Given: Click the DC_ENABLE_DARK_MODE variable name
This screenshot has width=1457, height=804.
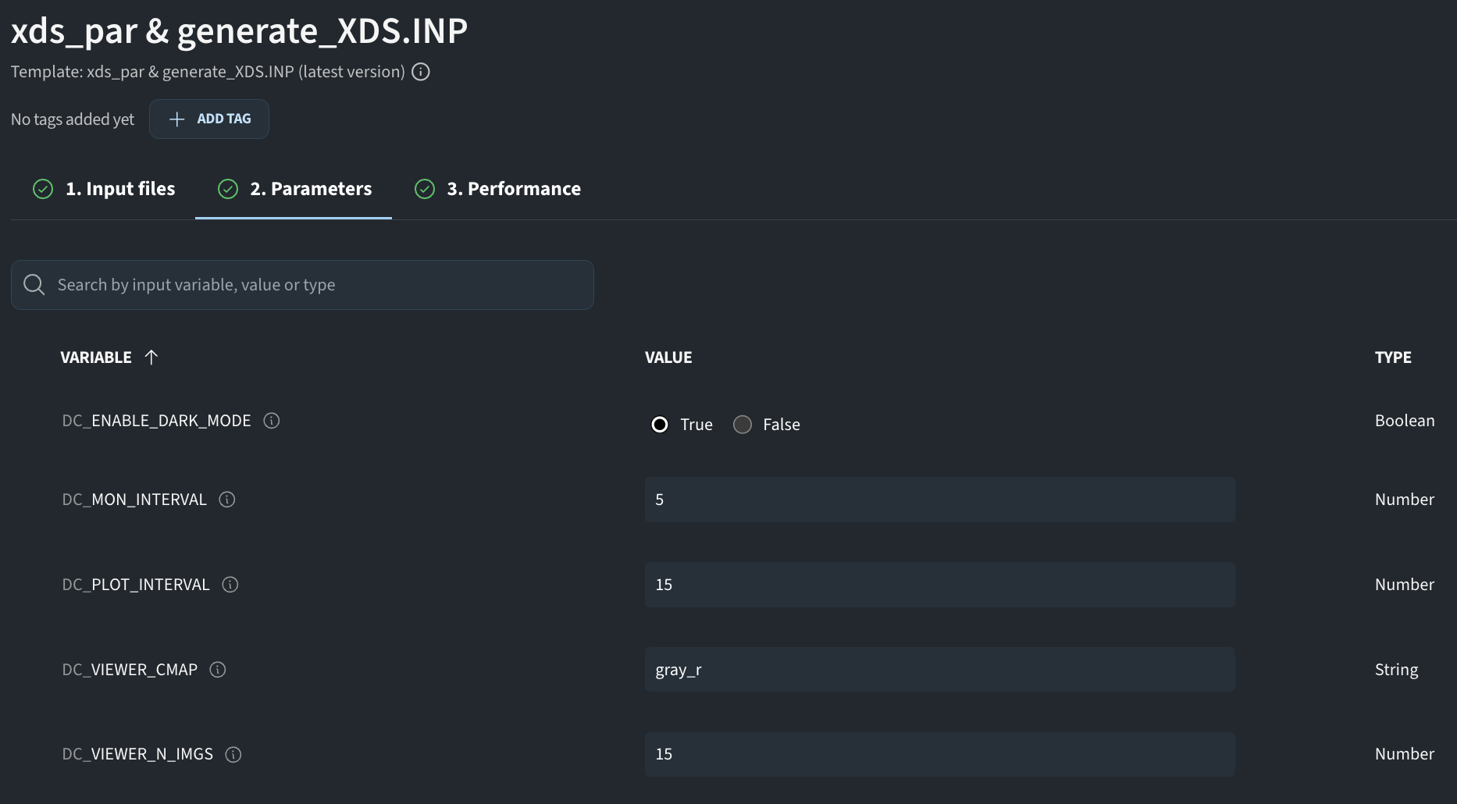Looking at the screenshot, I should pos(157,421).
